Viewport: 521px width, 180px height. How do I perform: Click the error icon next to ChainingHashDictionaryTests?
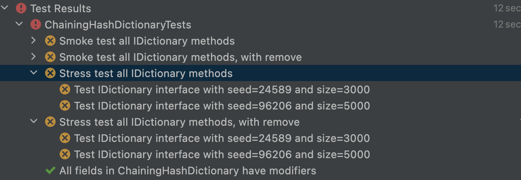click(x=36, y=25)
